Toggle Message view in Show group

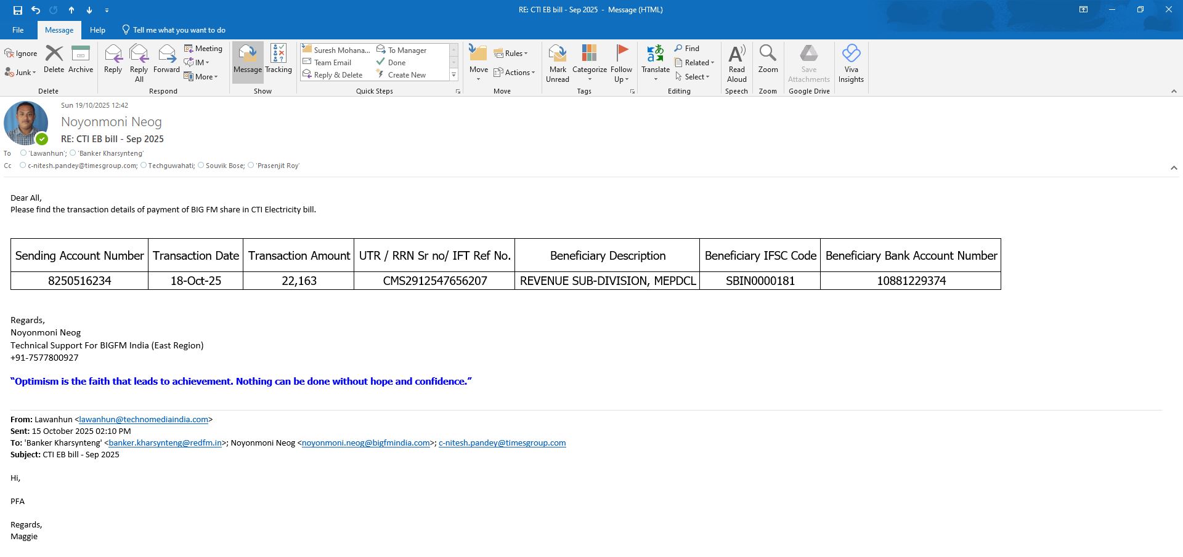pos(248,60)
